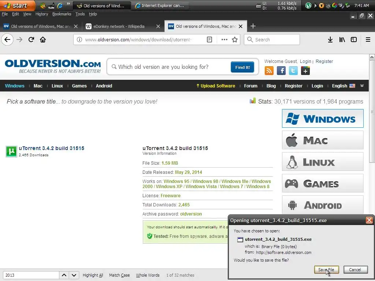The height and width of the screenshot is (281, 375).
Task: Click the forward navigation arrow
Action: (20, 40)
